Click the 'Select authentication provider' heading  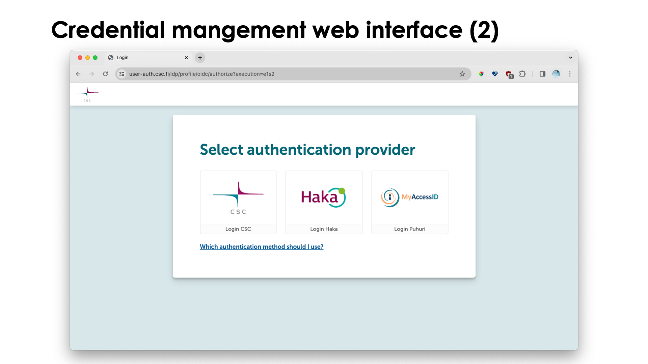click(x=307, y=150)
